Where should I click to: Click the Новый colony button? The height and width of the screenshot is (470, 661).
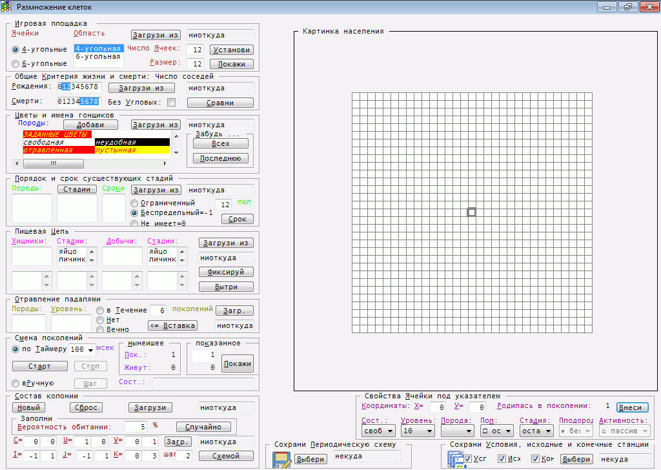tap(28, 407)
